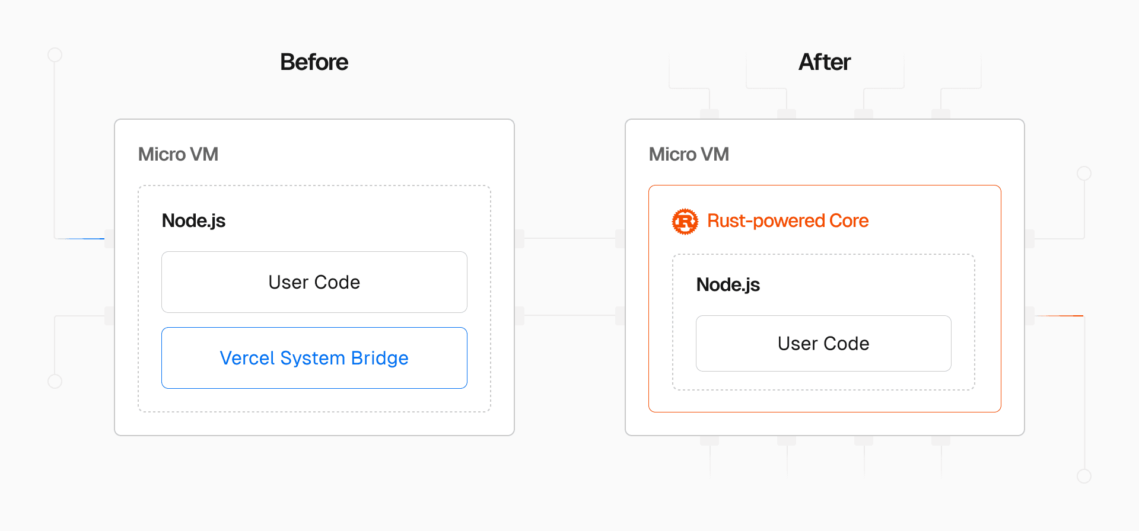Click the leftmost connector pad atop After box
The width and height of the screenshot is (1139, 531).
[710, 114]
